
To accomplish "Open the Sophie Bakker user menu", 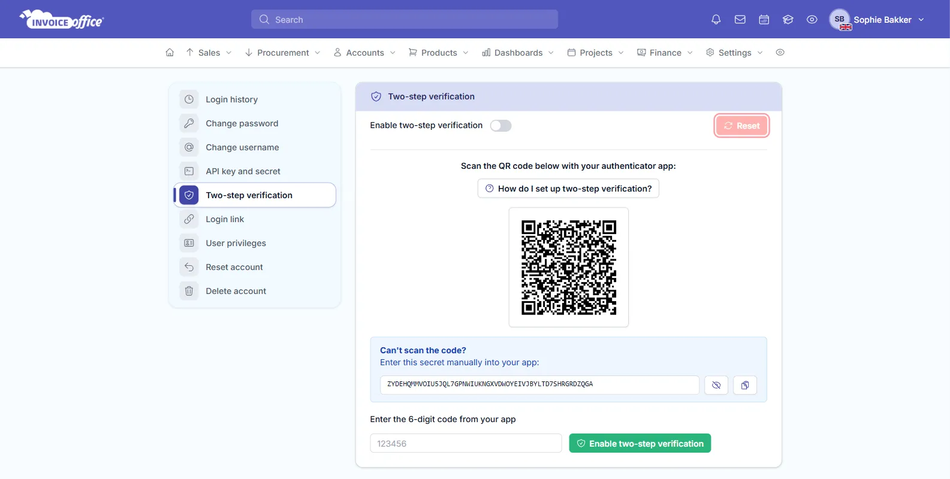I will [x=877, y=20].
